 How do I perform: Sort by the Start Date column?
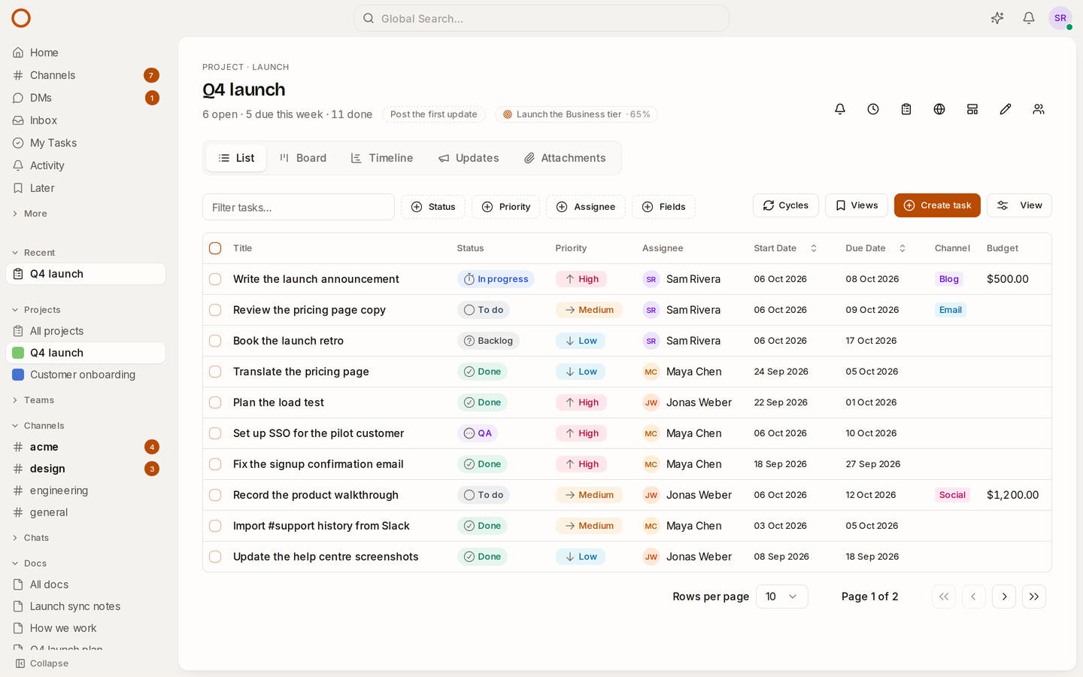[785, 248]
